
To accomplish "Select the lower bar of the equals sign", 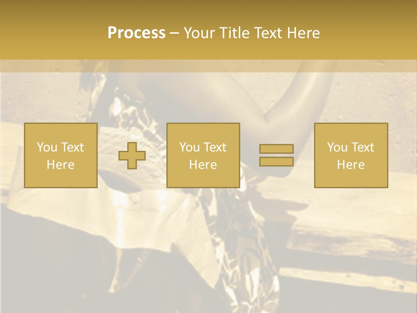I will (x=276, y=161).
